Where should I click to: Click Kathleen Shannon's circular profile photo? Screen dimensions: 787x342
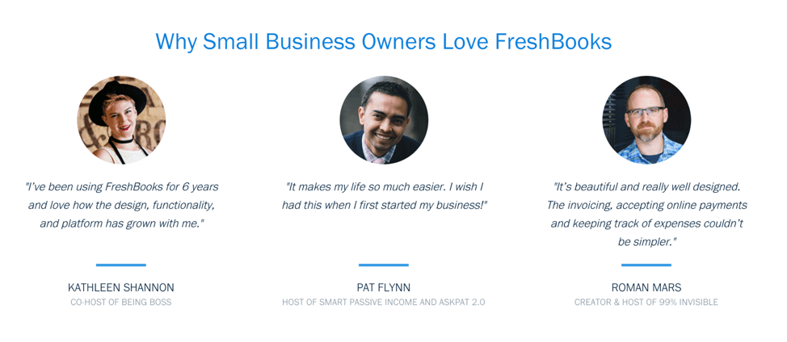tap(121, 120)
